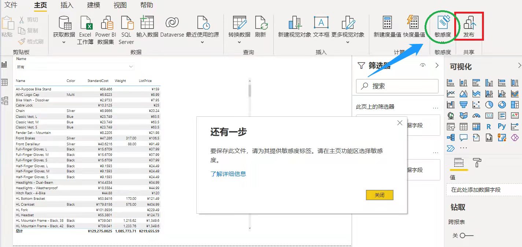Screen dimensions: 522x247
Task: Expand the 转换数据 dropdown arrow
Action: 239,42
